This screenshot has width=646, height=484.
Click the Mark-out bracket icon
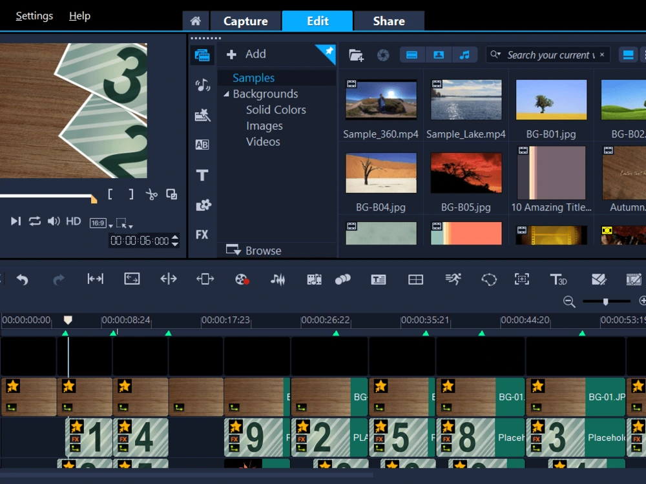point(131,194)
